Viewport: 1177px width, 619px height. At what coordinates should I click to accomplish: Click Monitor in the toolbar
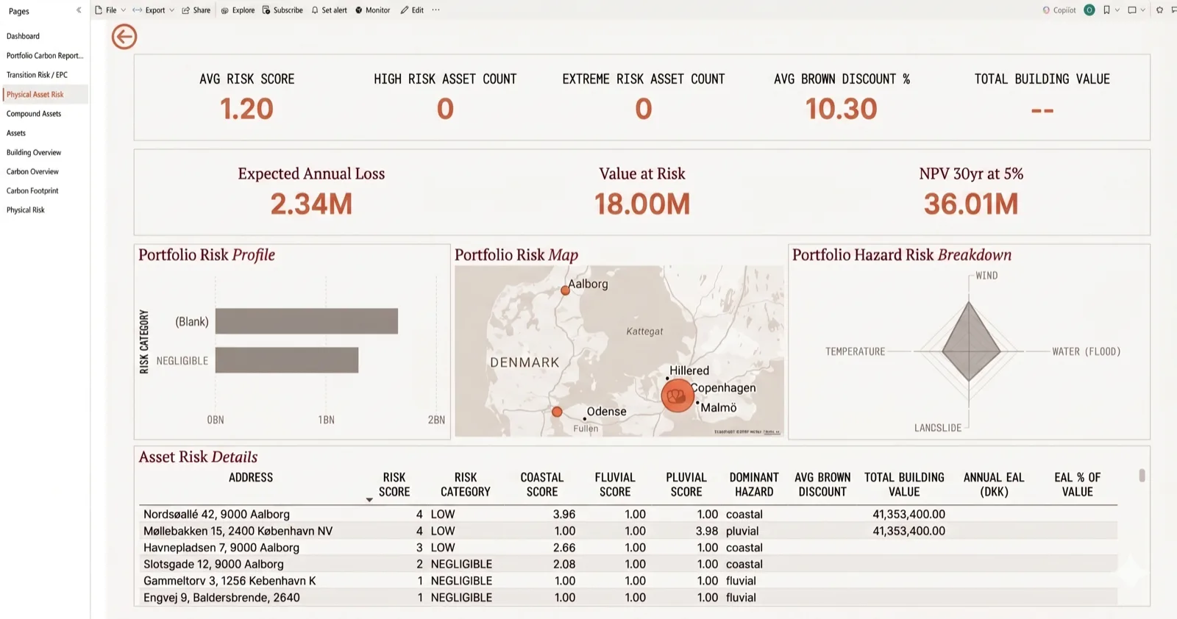tap(373, 10)
